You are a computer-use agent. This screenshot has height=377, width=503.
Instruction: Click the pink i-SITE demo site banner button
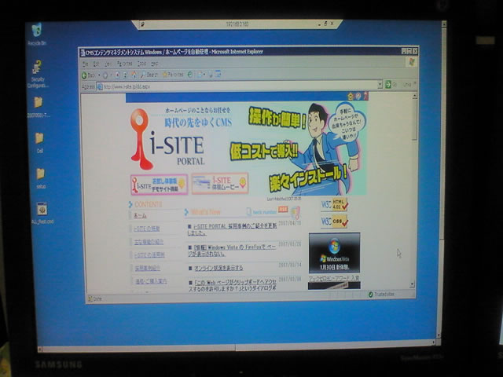point(159,185)
